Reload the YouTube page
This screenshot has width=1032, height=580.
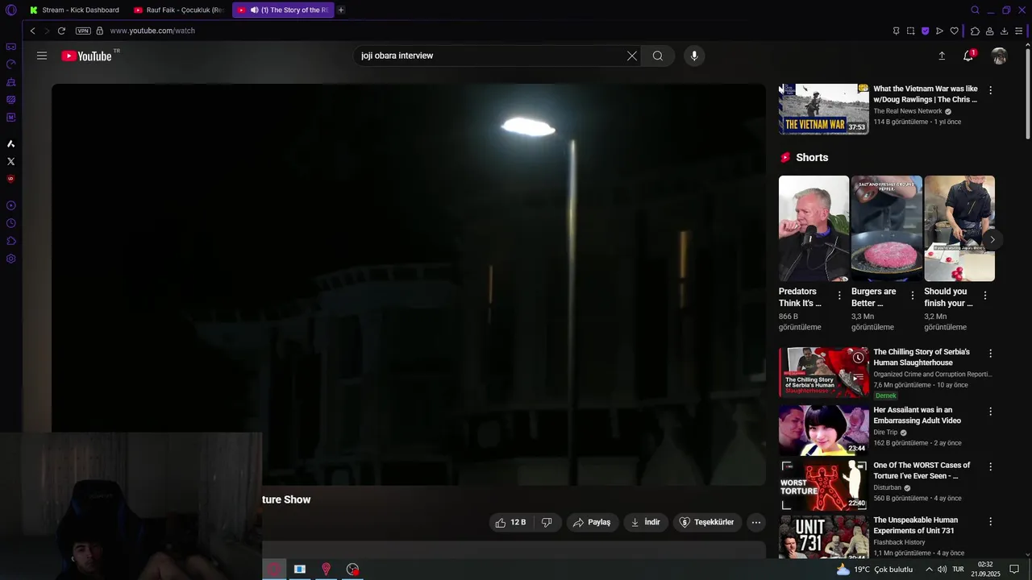[x=61, y=31]
